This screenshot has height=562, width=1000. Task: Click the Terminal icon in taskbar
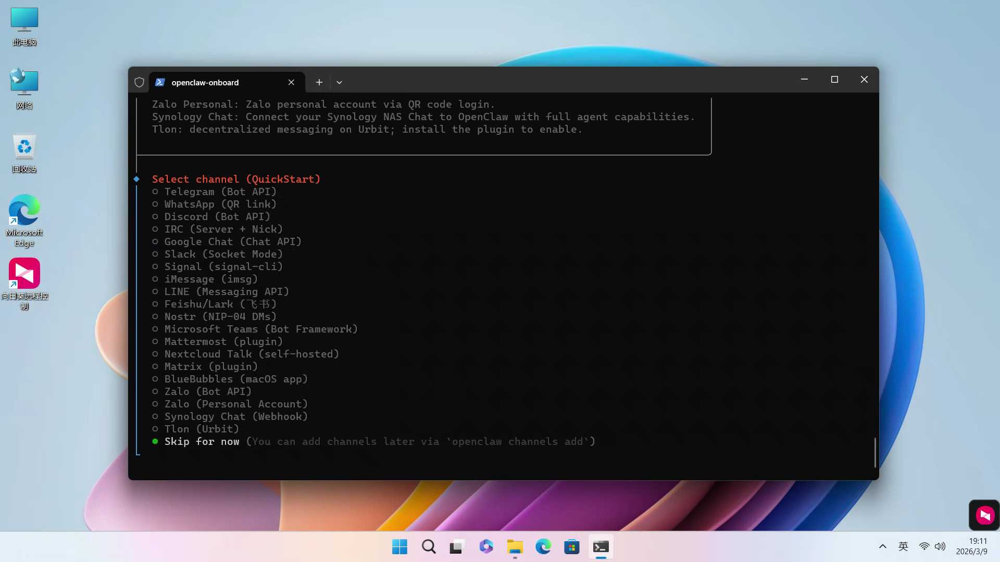[x=601, y=546]
